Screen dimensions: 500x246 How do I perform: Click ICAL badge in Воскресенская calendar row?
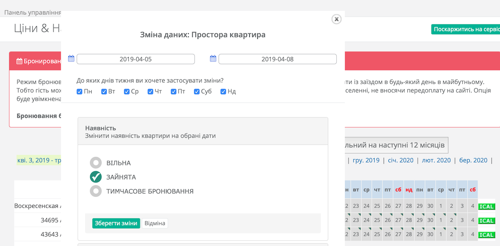click(x=487, y=206)
